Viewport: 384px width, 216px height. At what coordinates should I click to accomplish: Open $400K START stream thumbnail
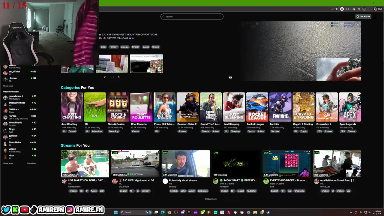point(236,164)
